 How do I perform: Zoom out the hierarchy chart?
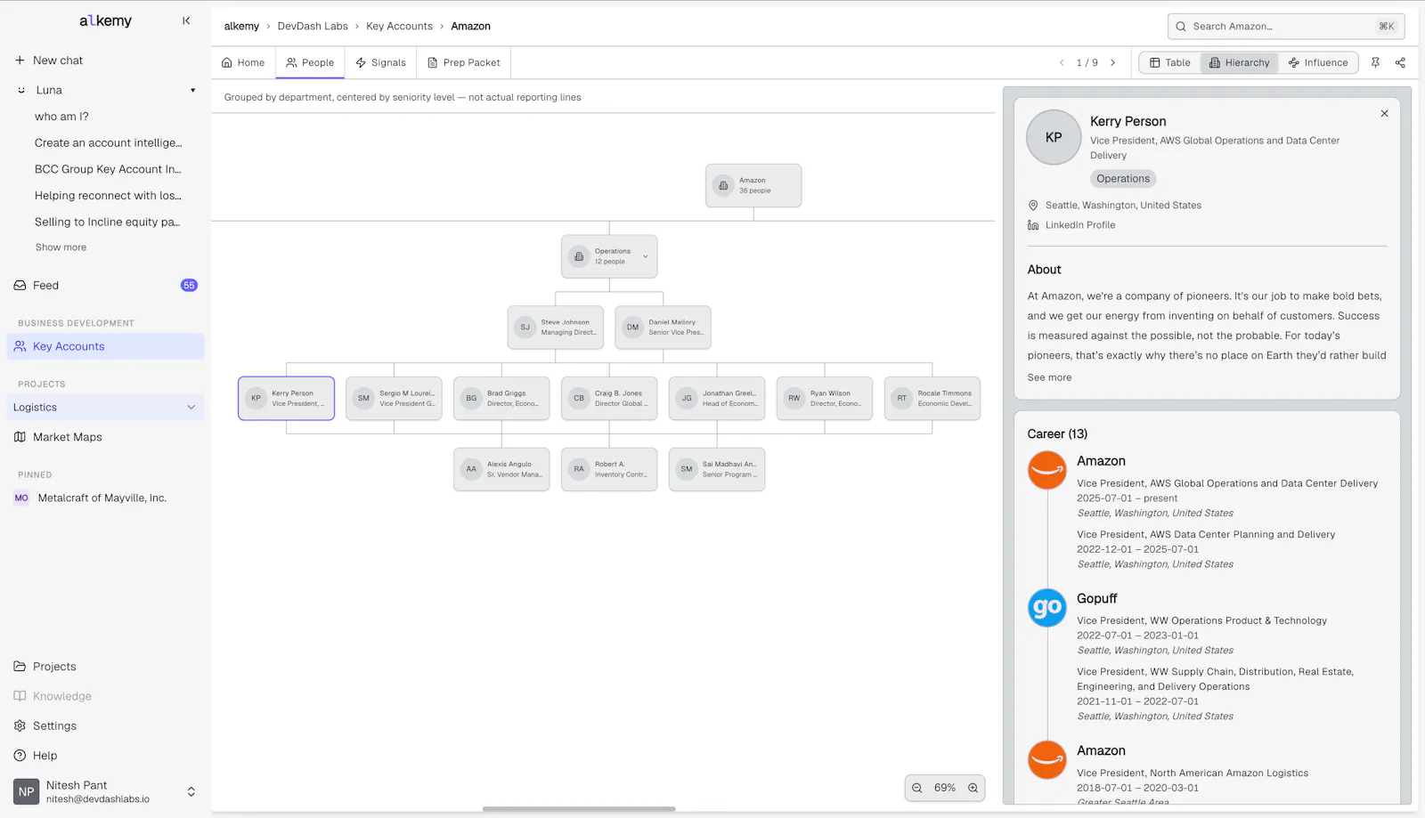coord(917,789)
